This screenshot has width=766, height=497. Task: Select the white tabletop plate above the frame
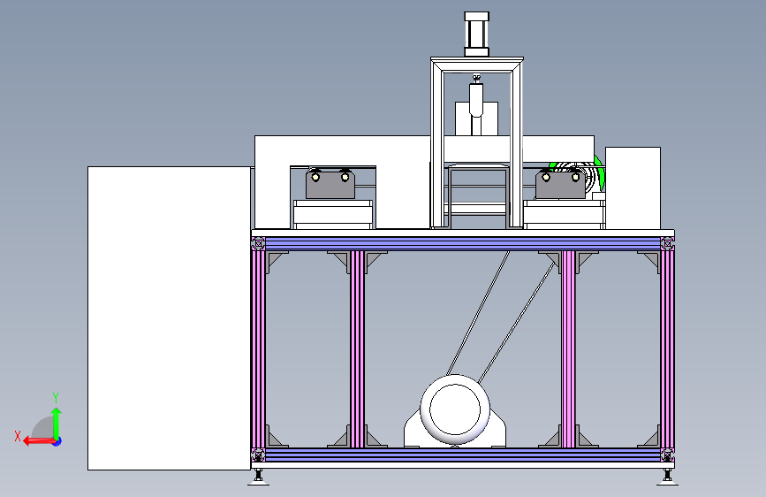pyautogui.click(x=463, y=233)
